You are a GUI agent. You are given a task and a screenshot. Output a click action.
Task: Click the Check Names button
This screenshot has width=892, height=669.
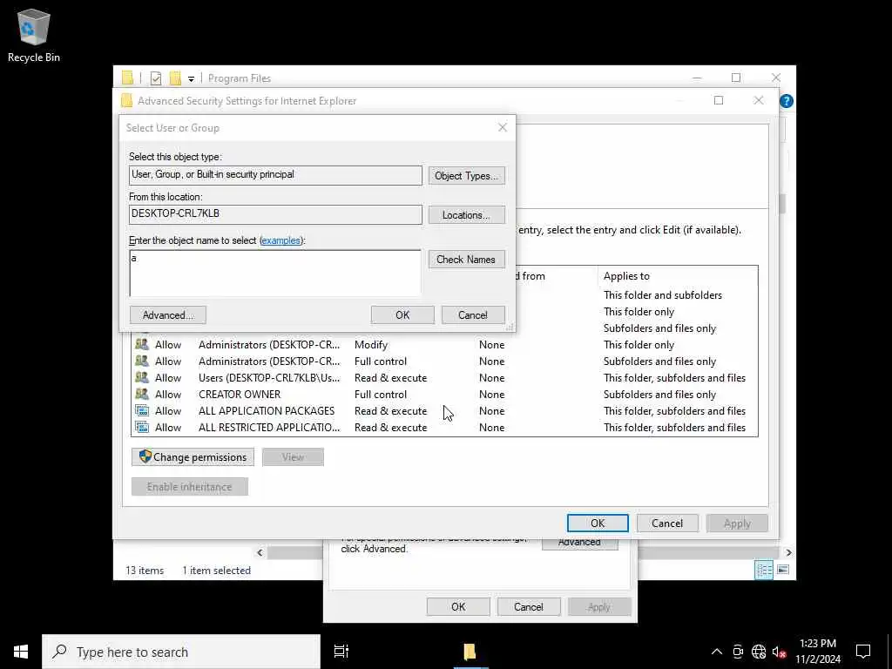(x=467, y=260)
